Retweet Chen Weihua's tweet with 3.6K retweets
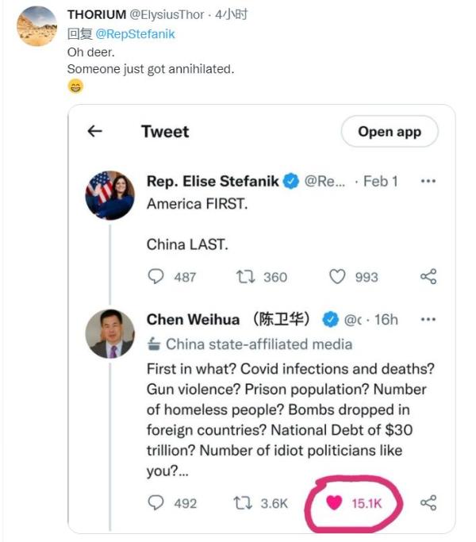The width and height of the screenshot is (476, 542). 245,503
